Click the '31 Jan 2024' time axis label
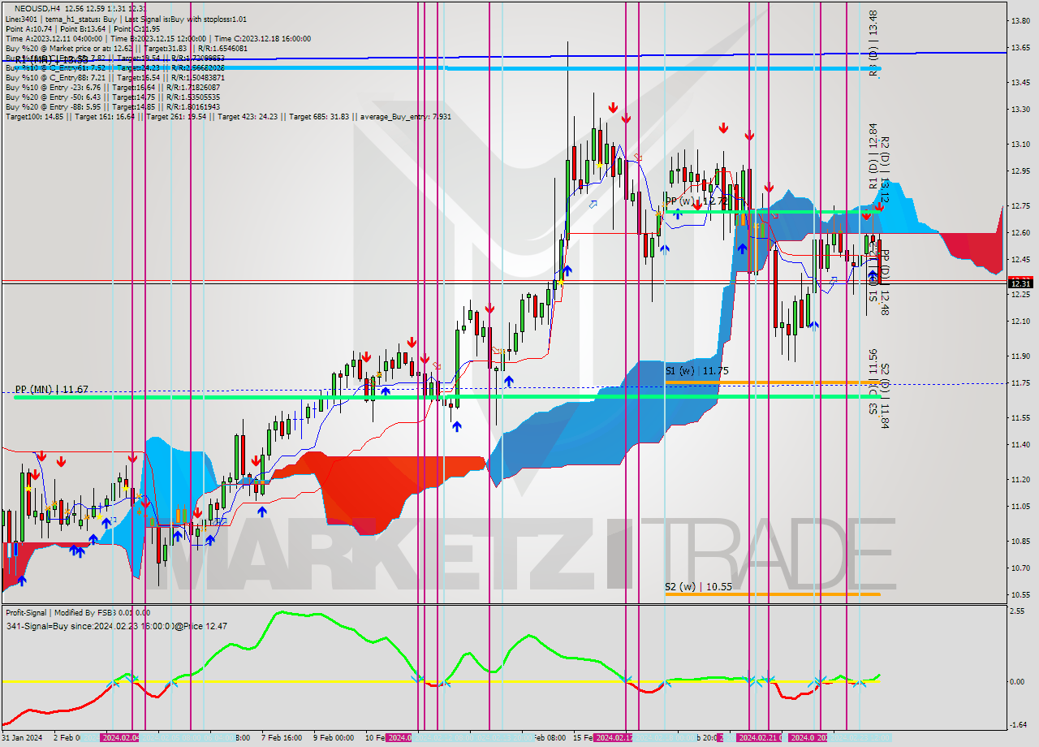Image resolution: width=1039 pixels, height=747 pixels. (22, 738)
